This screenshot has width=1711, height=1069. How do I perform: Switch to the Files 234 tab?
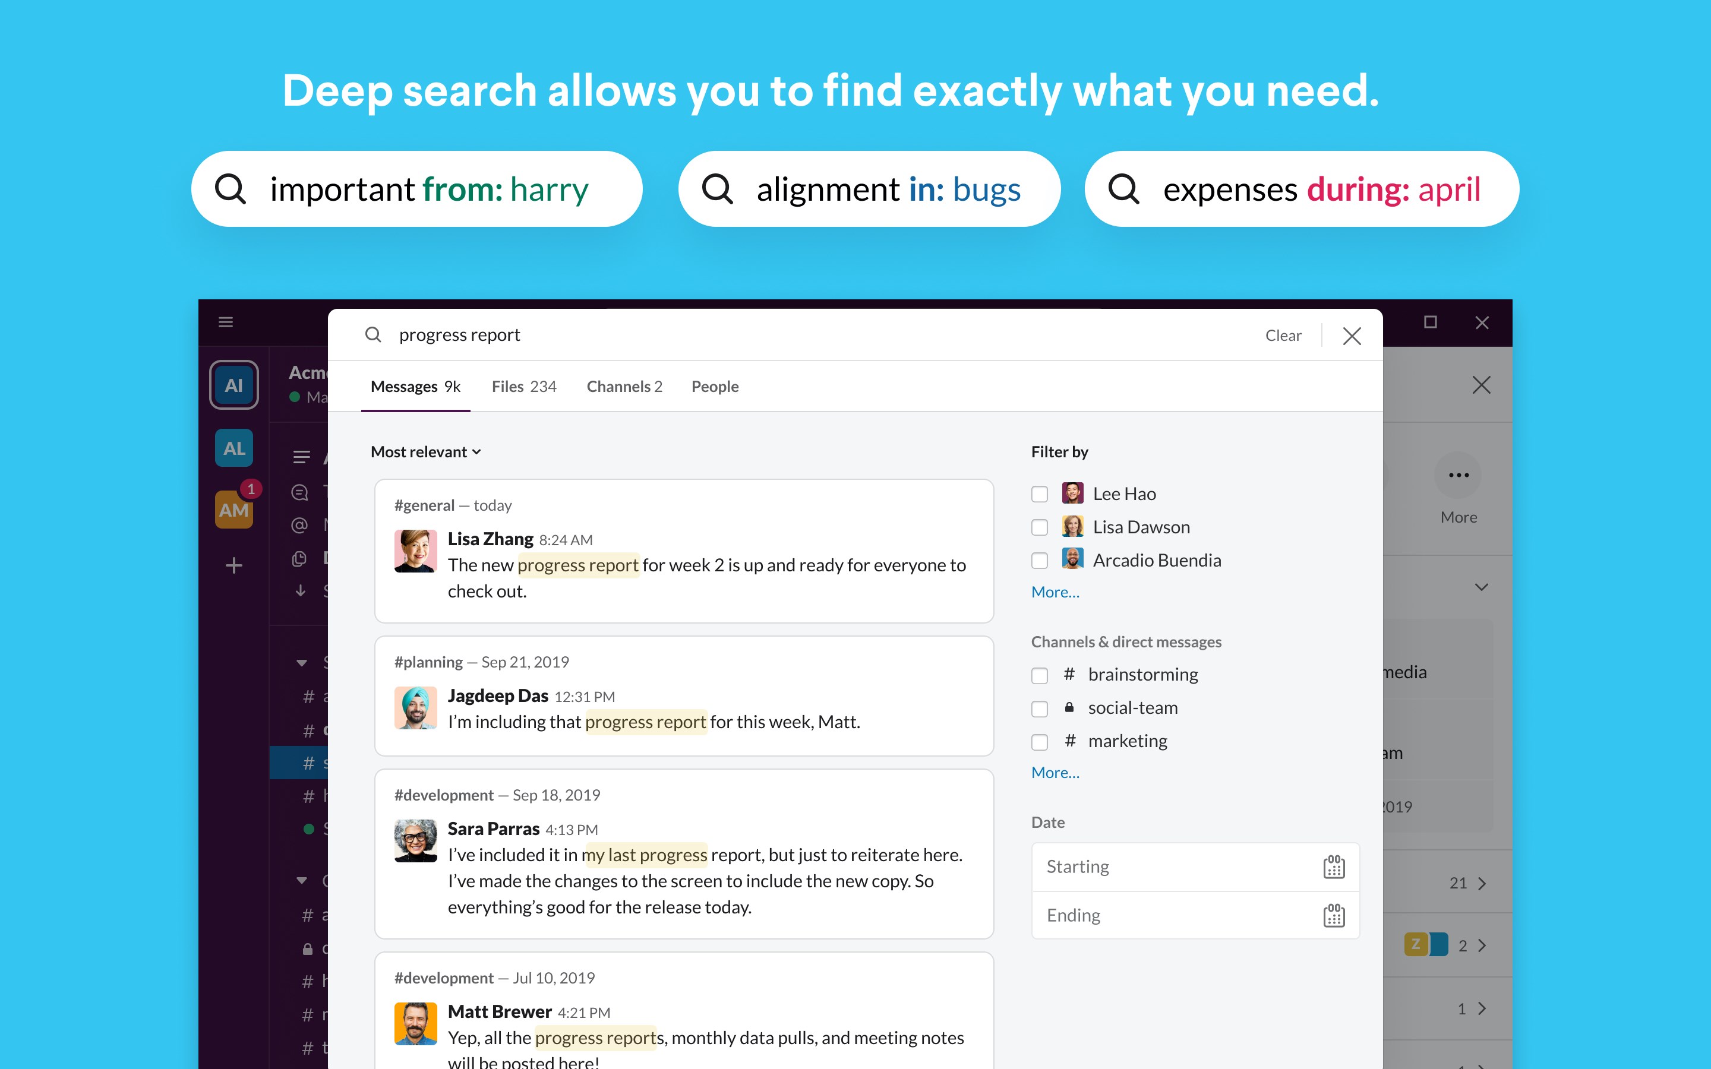[522, 385]
